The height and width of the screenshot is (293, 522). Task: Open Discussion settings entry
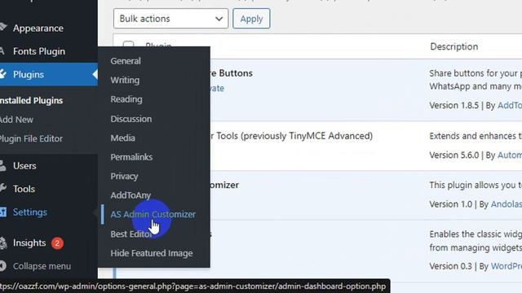tap(130, 119)
